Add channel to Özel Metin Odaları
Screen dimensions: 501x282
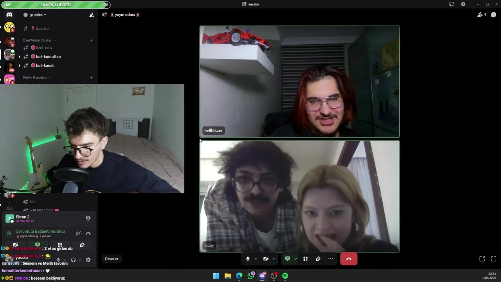click(91, 40)
